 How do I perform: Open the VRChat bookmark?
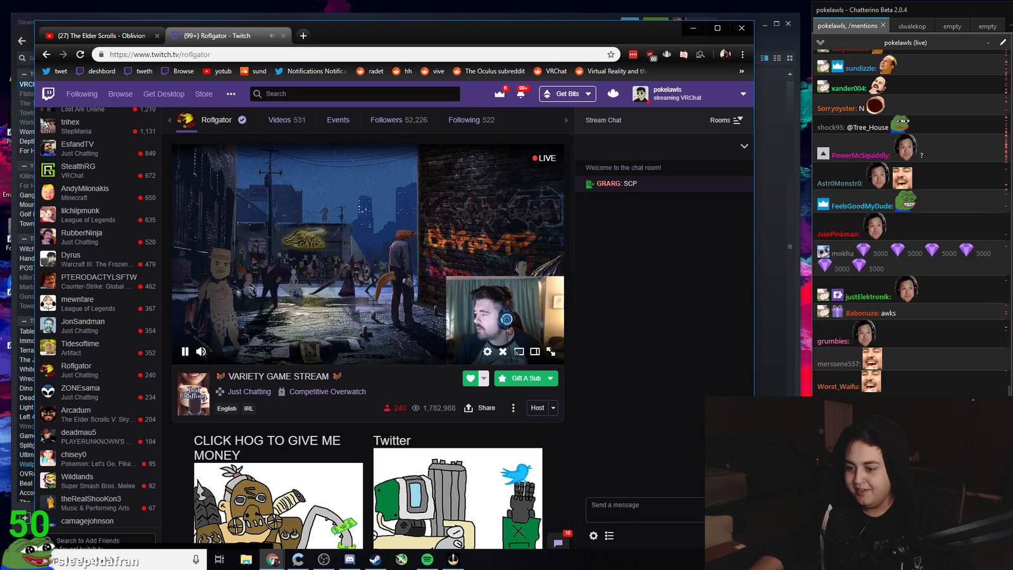click(x=550, y=71)
